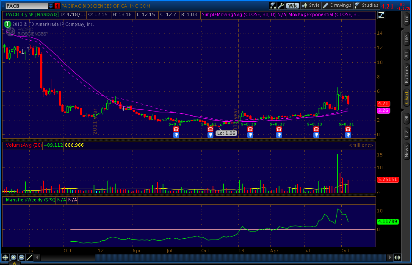Image resolution: width=412 pixels, height=265 pixels.
Task: Open the Studies button
Action: [367, 6]
